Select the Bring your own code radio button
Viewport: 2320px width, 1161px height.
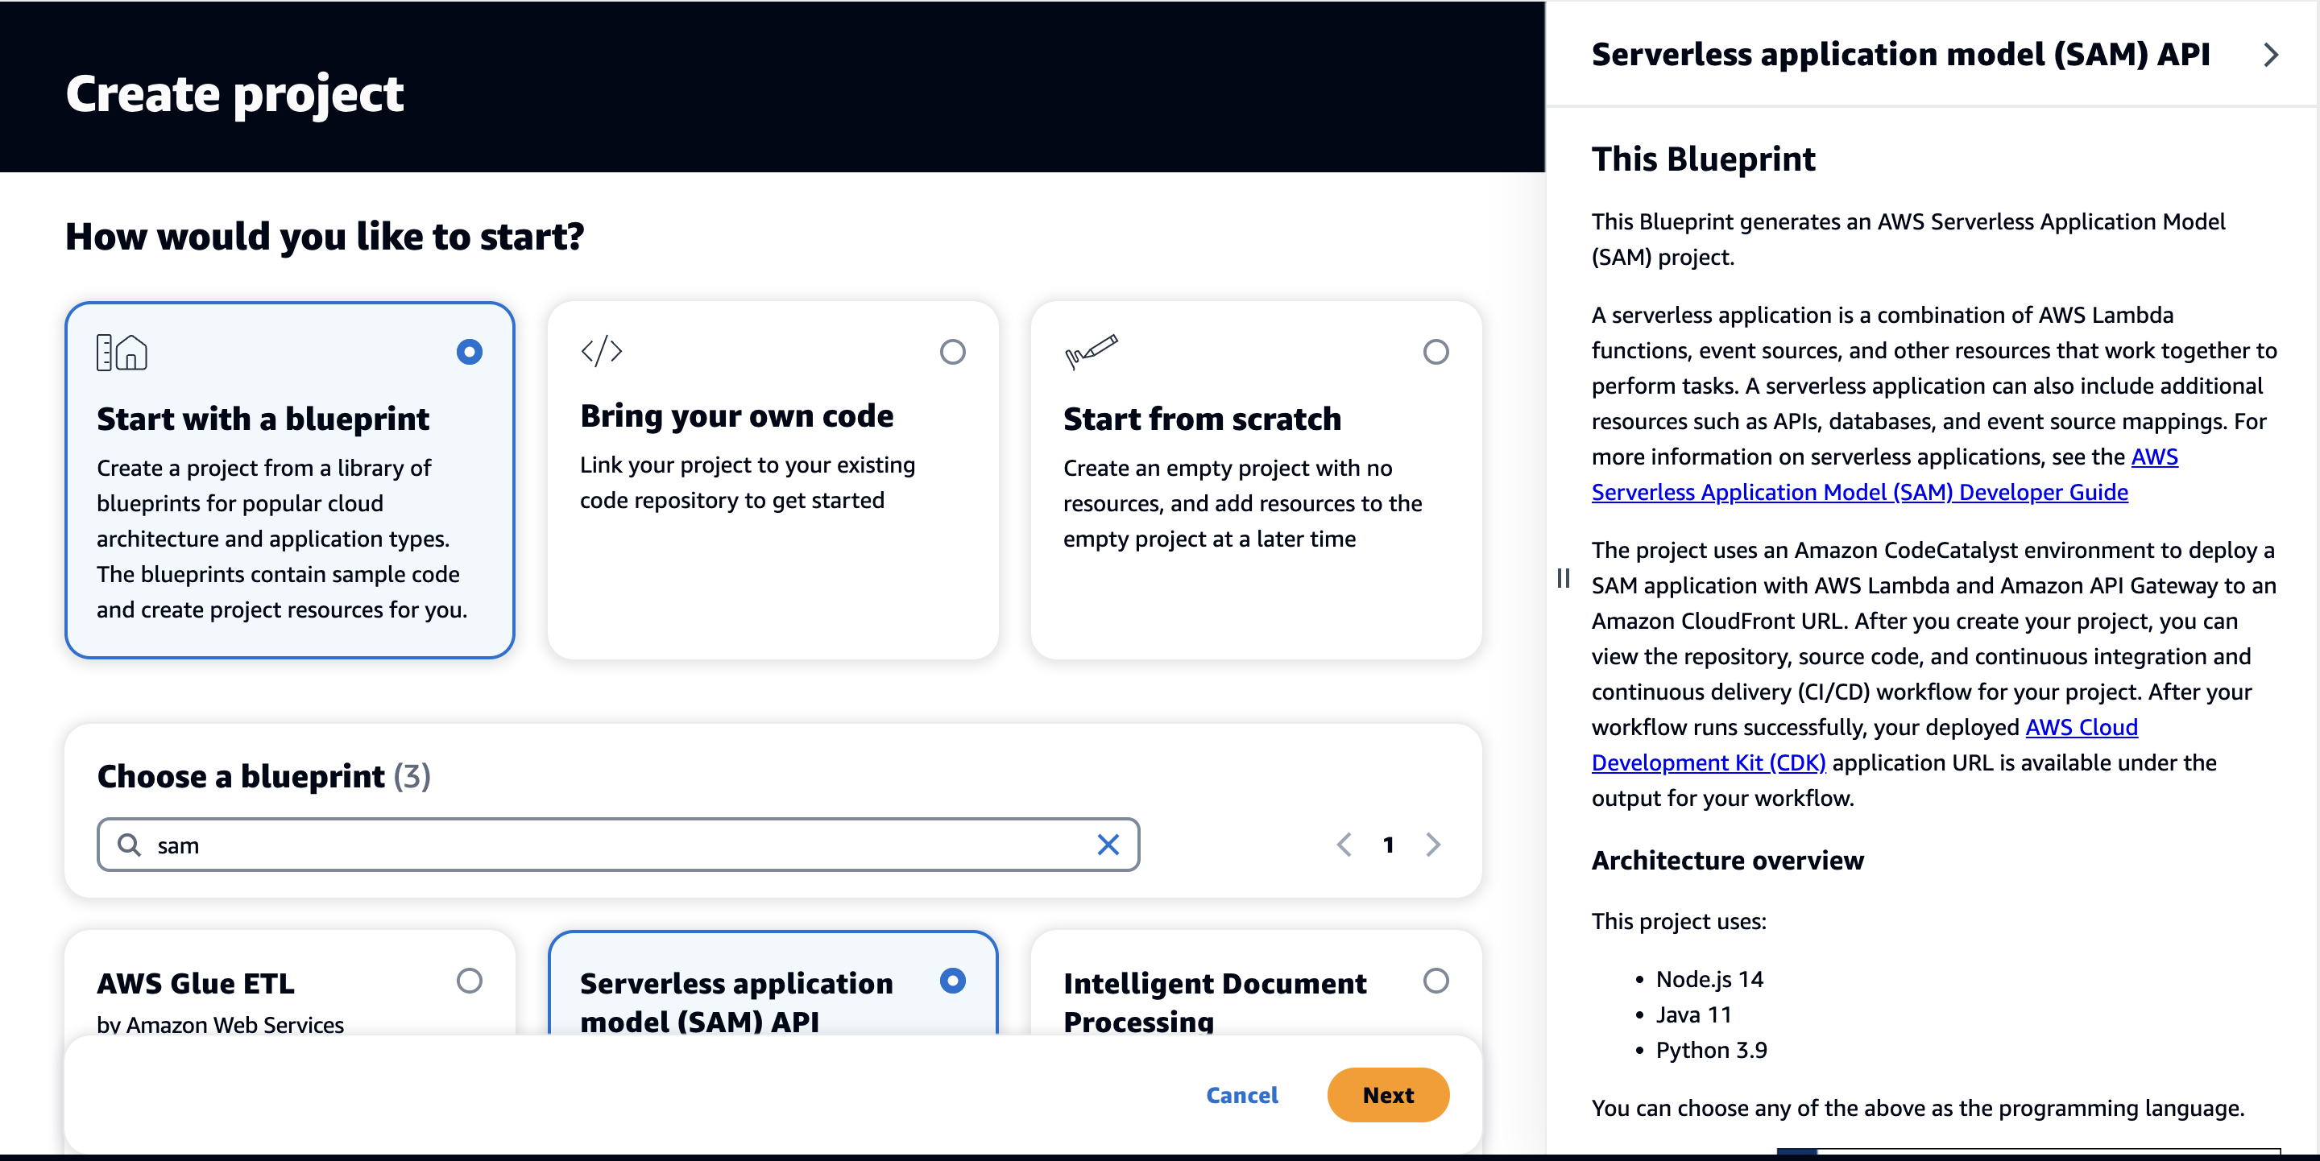[953, 352]
